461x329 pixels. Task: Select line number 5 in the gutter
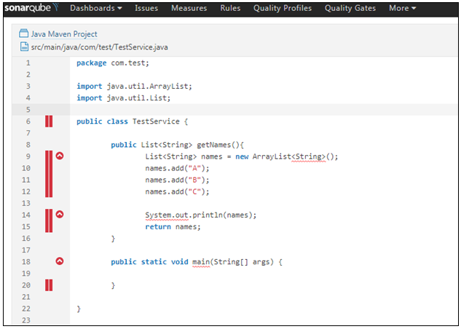[28, 110]
